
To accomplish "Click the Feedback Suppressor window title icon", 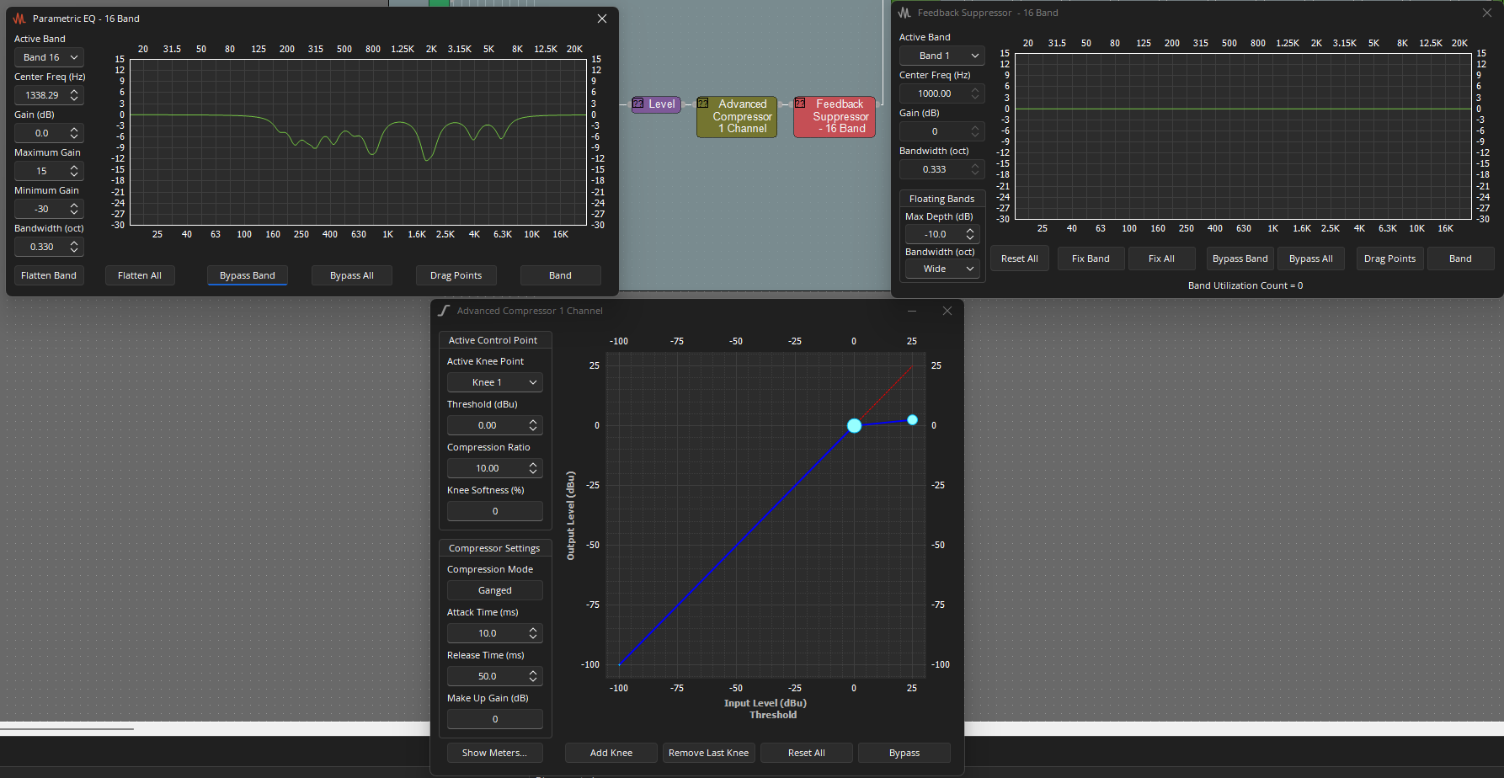I will click(x=904, y=13).
